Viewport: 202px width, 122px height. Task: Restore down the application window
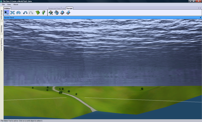(194, 1)
